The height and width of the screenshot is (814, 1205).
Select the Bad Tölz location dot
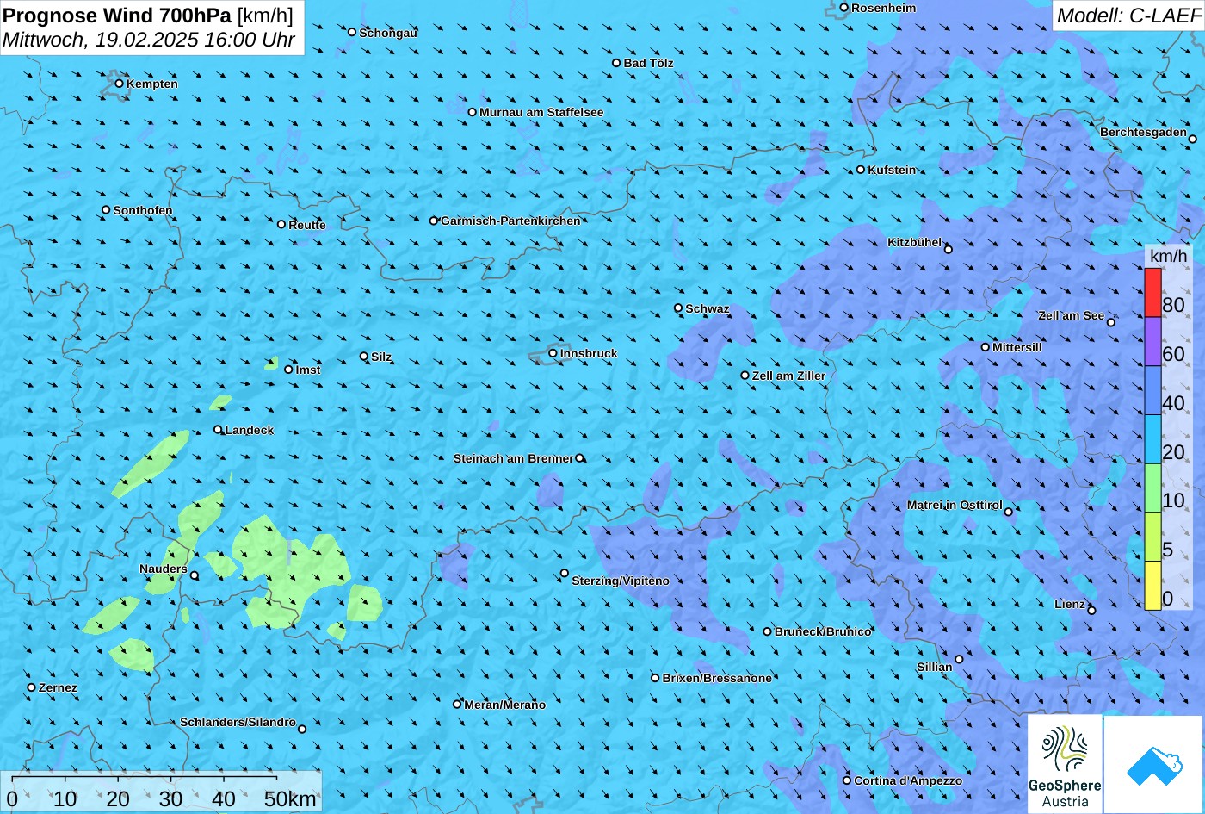[616, 63]
